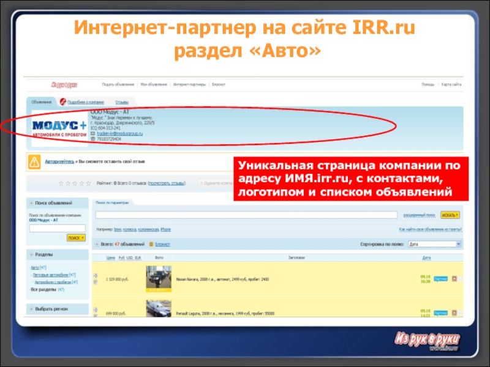490x367 pixels.
Task: Rate company with the fourth star
Action: 81,183
